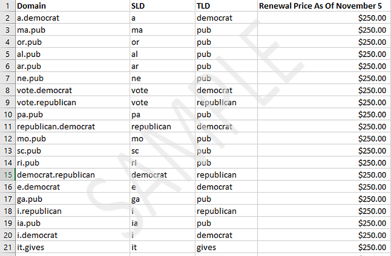Select the gives TLD cell
Image resolution: width=391 pixels, height=256 pixels.
click(226, 247)
